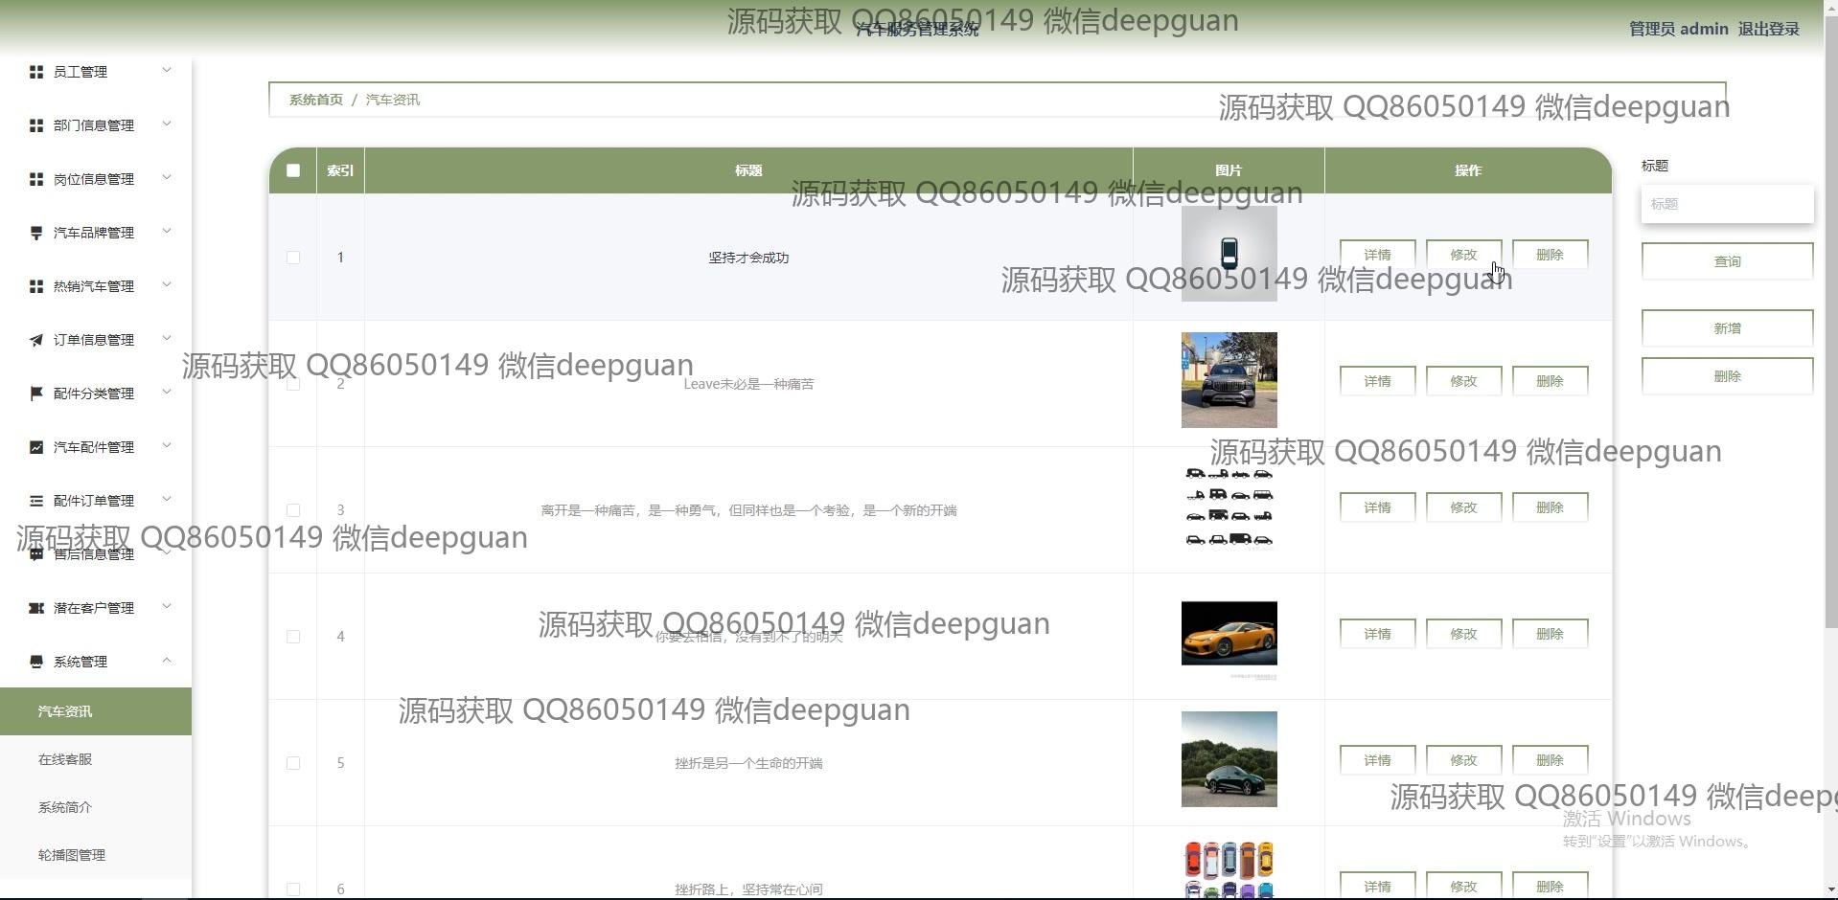Check the checkbox for row 4

(293, 637)
